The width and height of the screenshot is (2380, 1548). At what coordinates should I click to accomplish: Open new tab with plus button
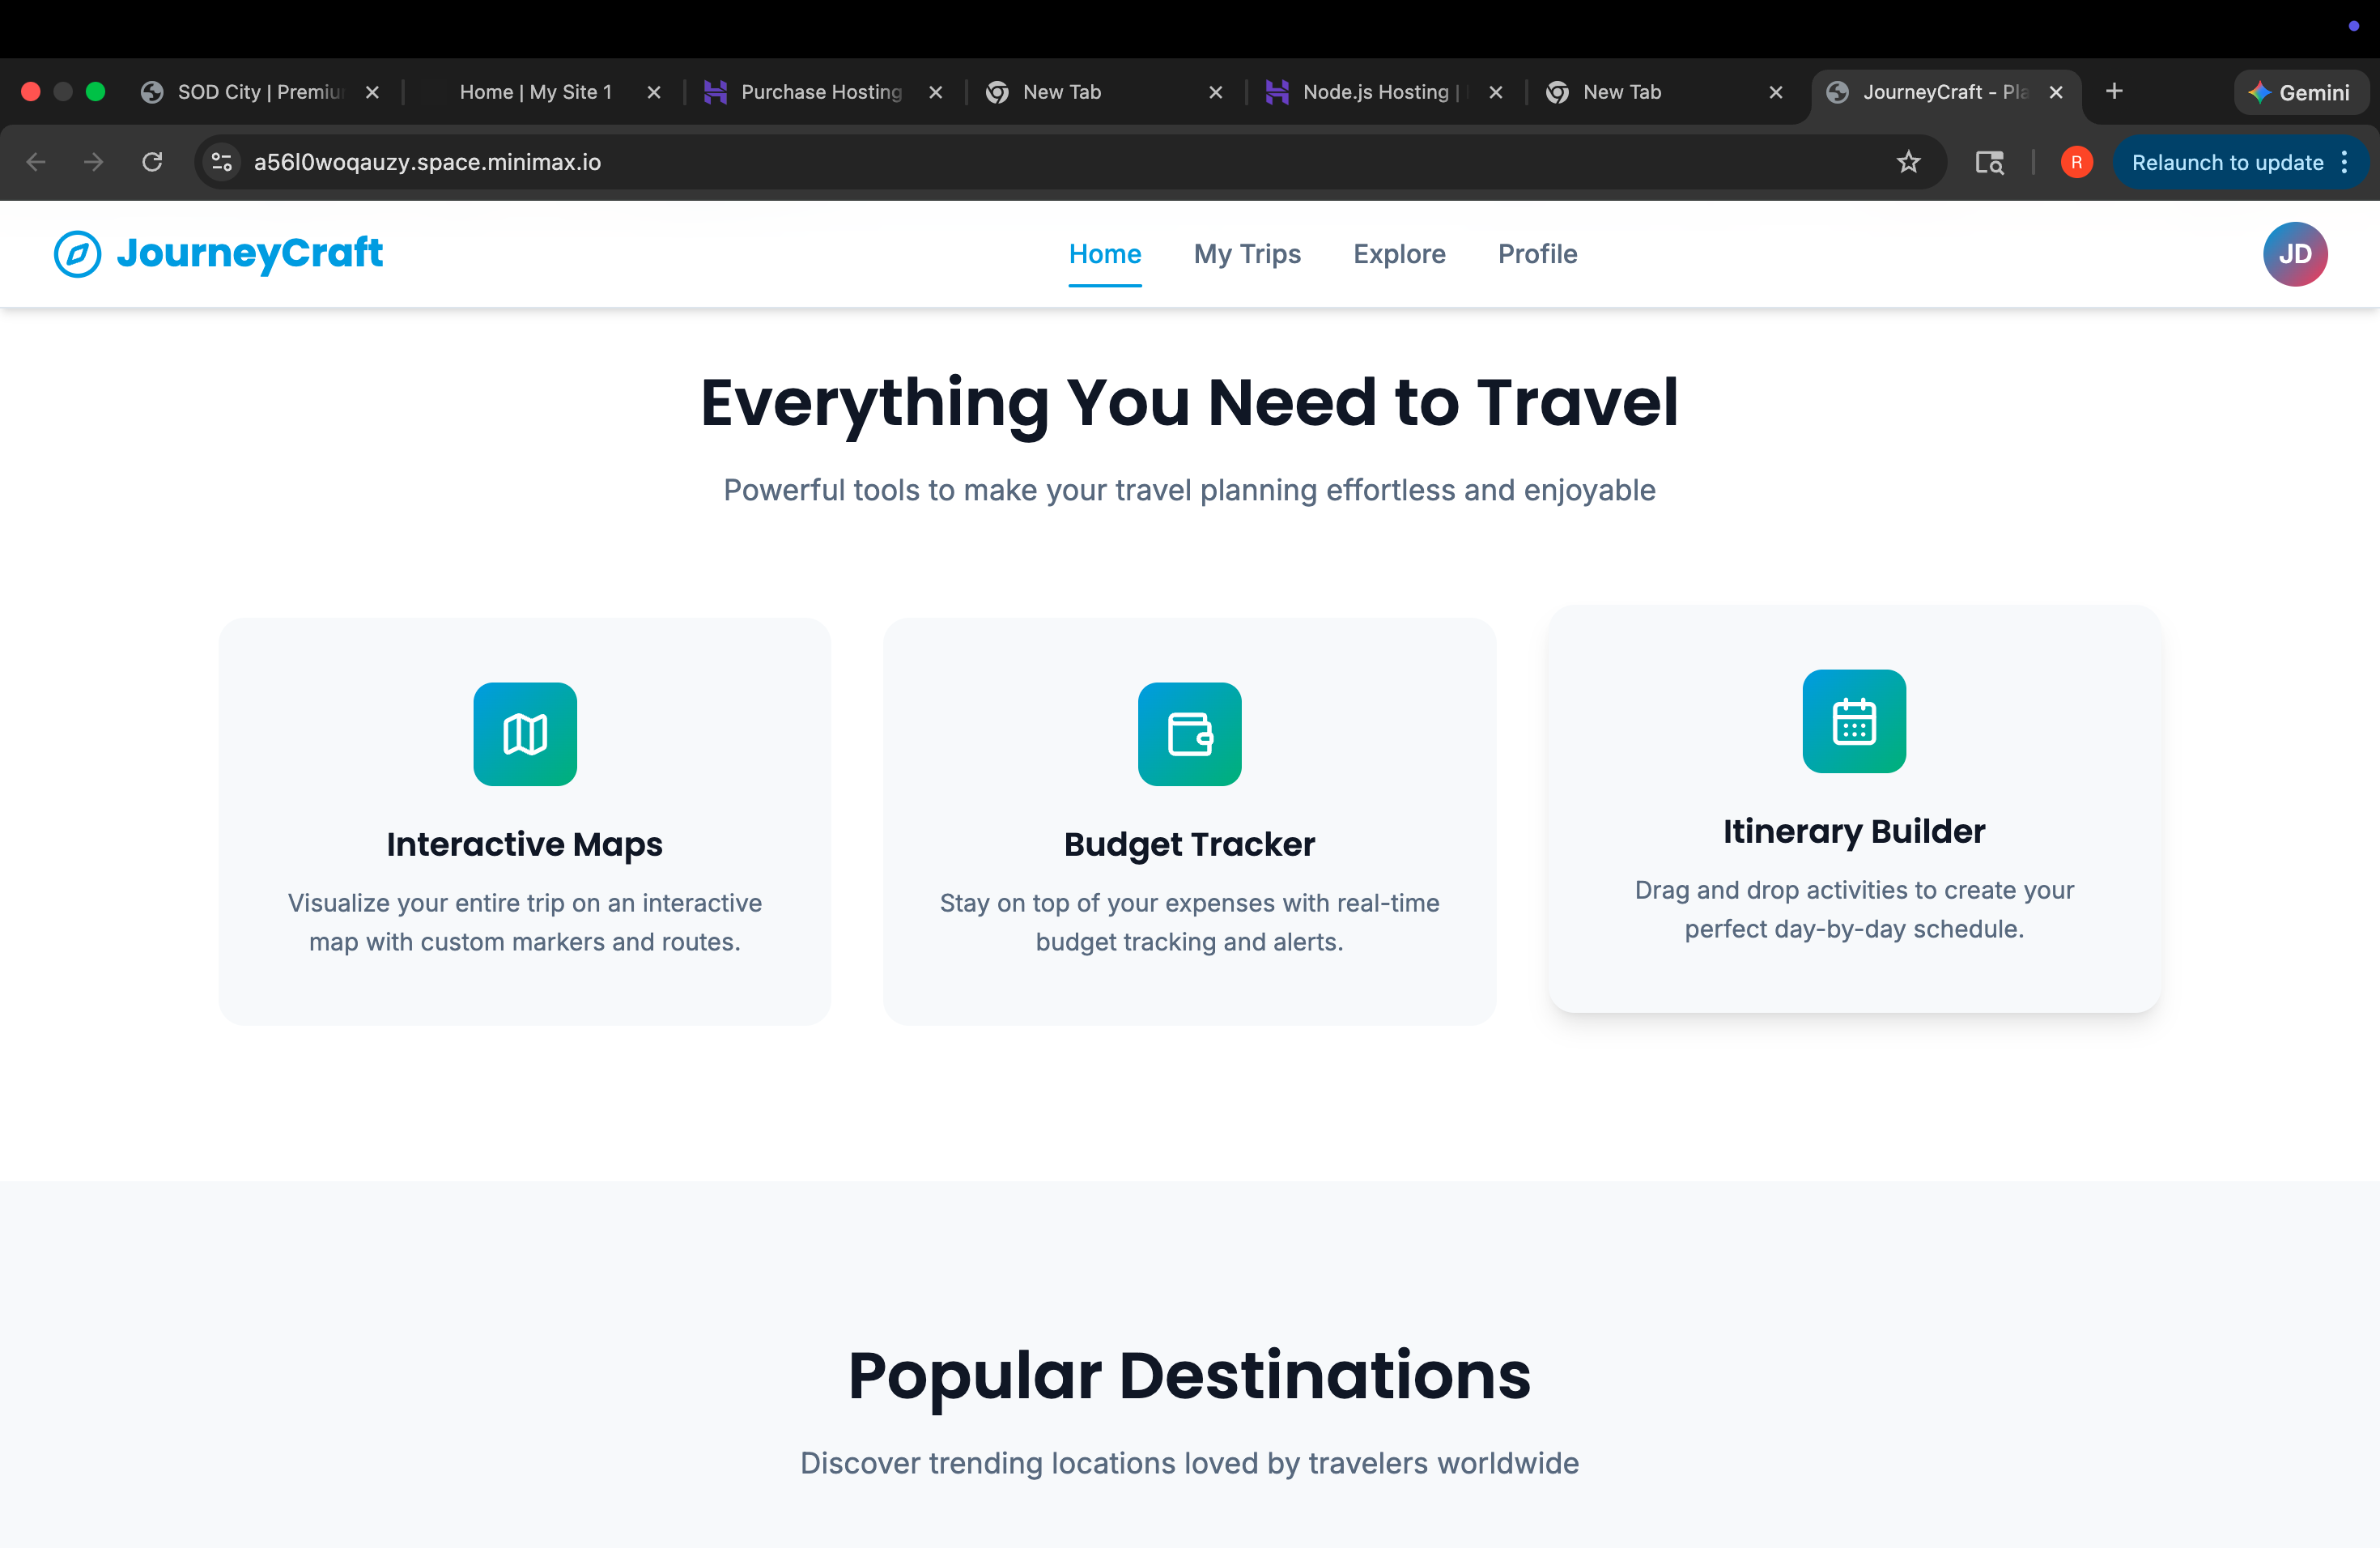(x=2114, y=92)
